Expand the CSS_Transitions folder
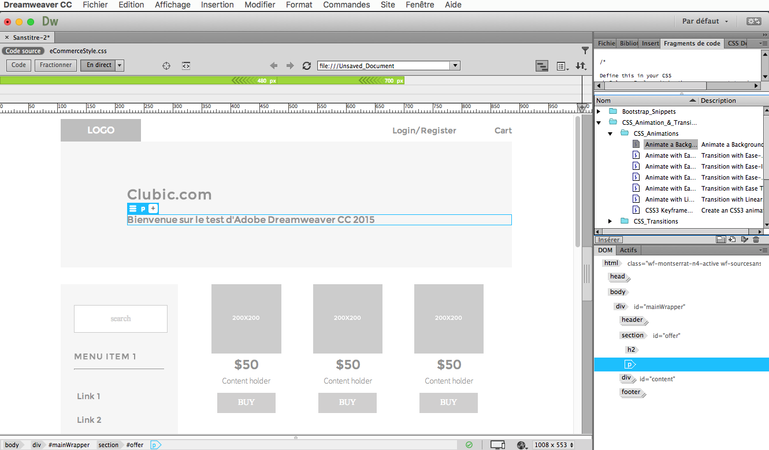769x450 pixels. (x=611, y=221)
